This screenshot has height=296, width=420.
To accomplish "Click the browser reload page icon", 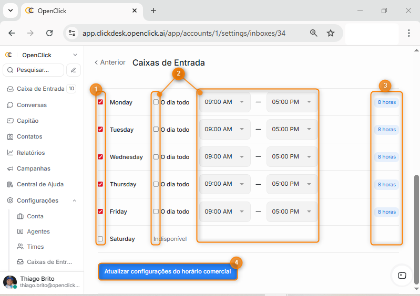I will tap(49, 33).
